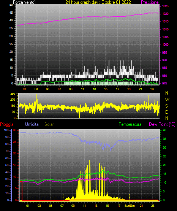Click the "35" wind-speed axis value on the top chart
The width and height of the screenshot is (177, 211).
(x=11, y=28)
